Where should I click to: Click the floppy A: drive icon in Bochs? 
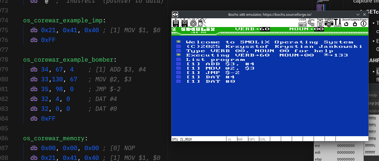176,23
